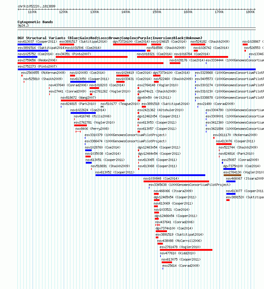Open nsv524182 (Shaikh2009) variant

(x=210, y=42)
